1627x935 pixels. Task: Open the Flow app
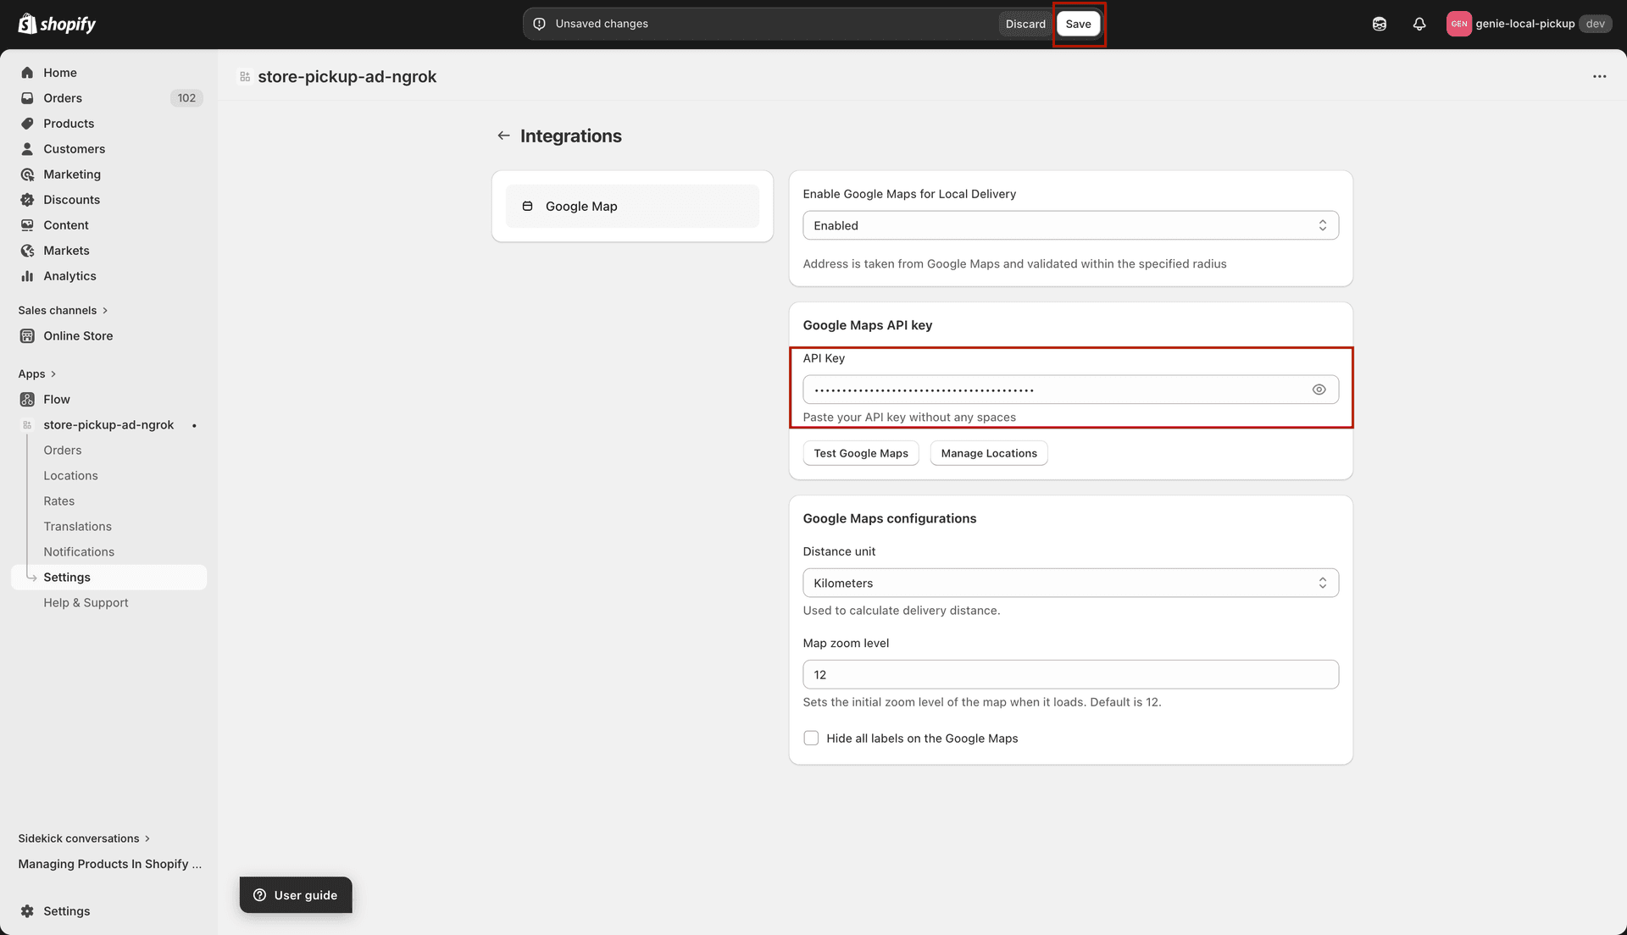[57, 399]
